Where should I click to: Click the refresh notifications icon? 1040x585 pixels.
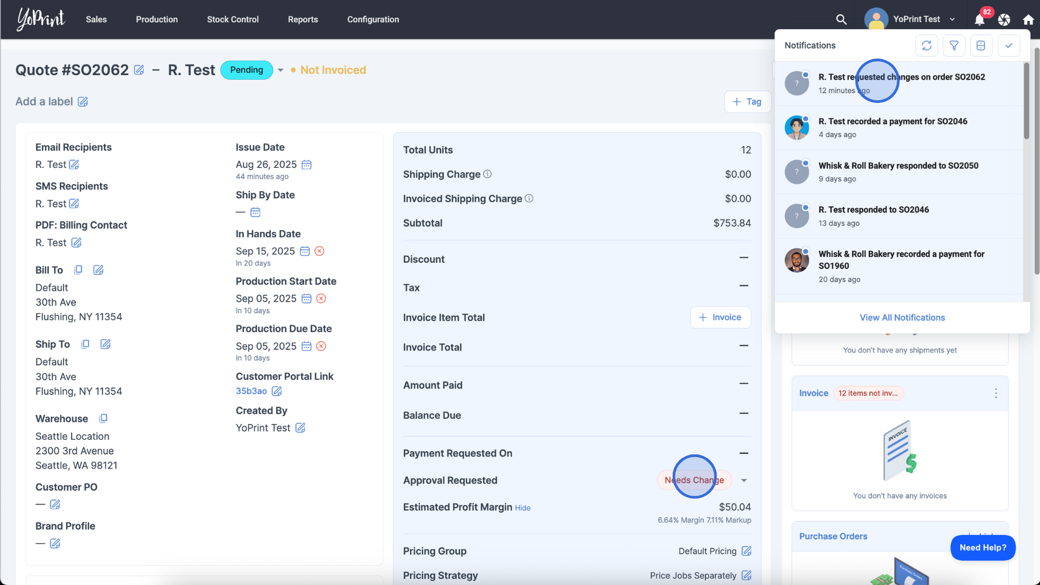tap(926, 45)
